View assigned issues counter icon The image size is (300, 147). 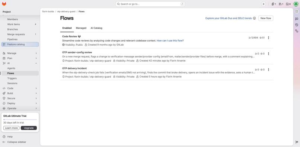[274, 4]
